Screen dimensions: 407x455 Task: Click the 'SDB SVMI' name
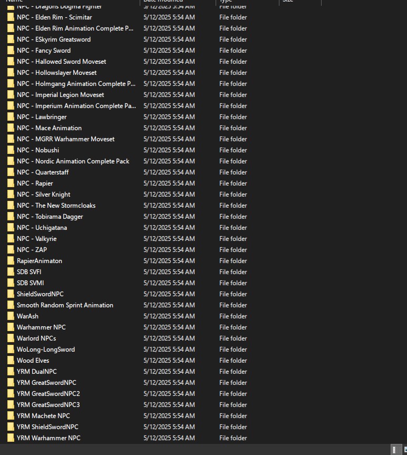pos(30,283)
